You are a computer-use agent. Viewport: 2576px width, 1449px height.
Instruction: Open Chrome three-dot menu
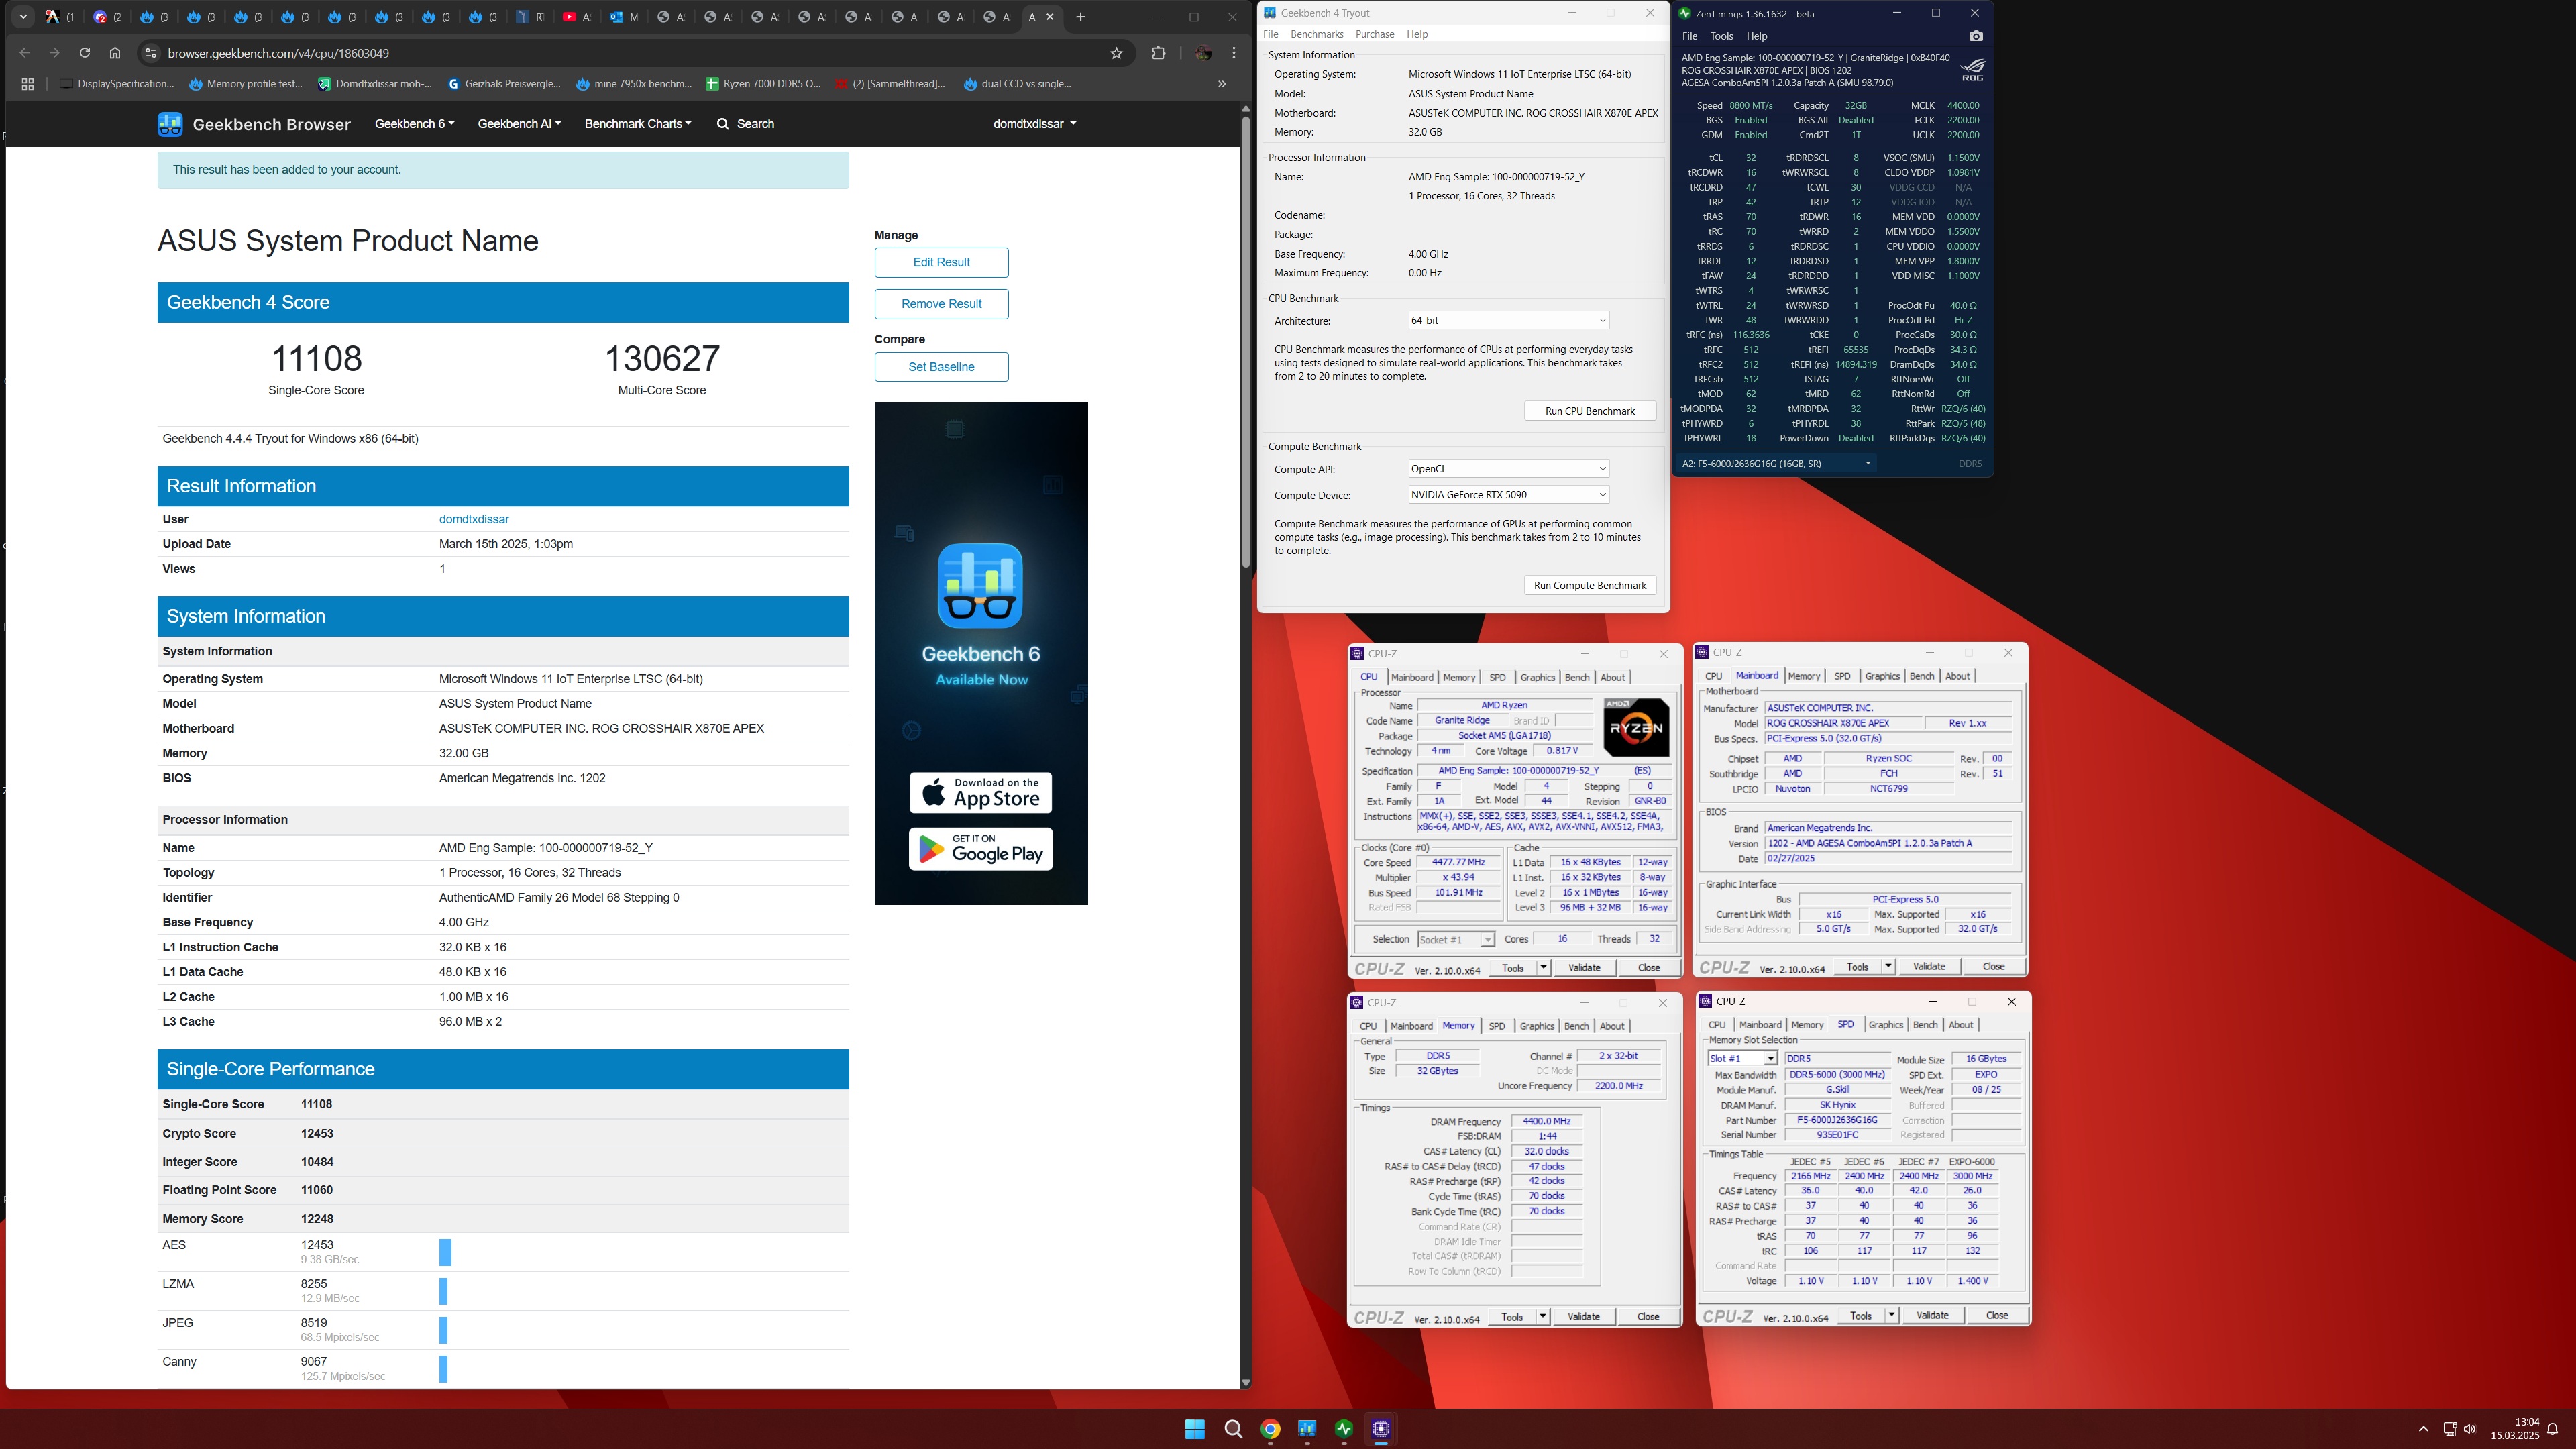(1234, 53)
